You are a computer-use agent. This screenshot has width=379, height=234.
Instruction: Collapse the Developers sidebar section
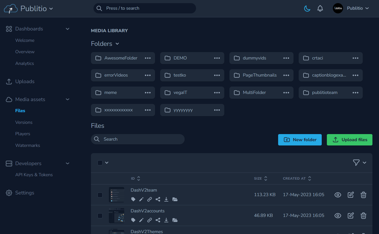tap(68, 163)
